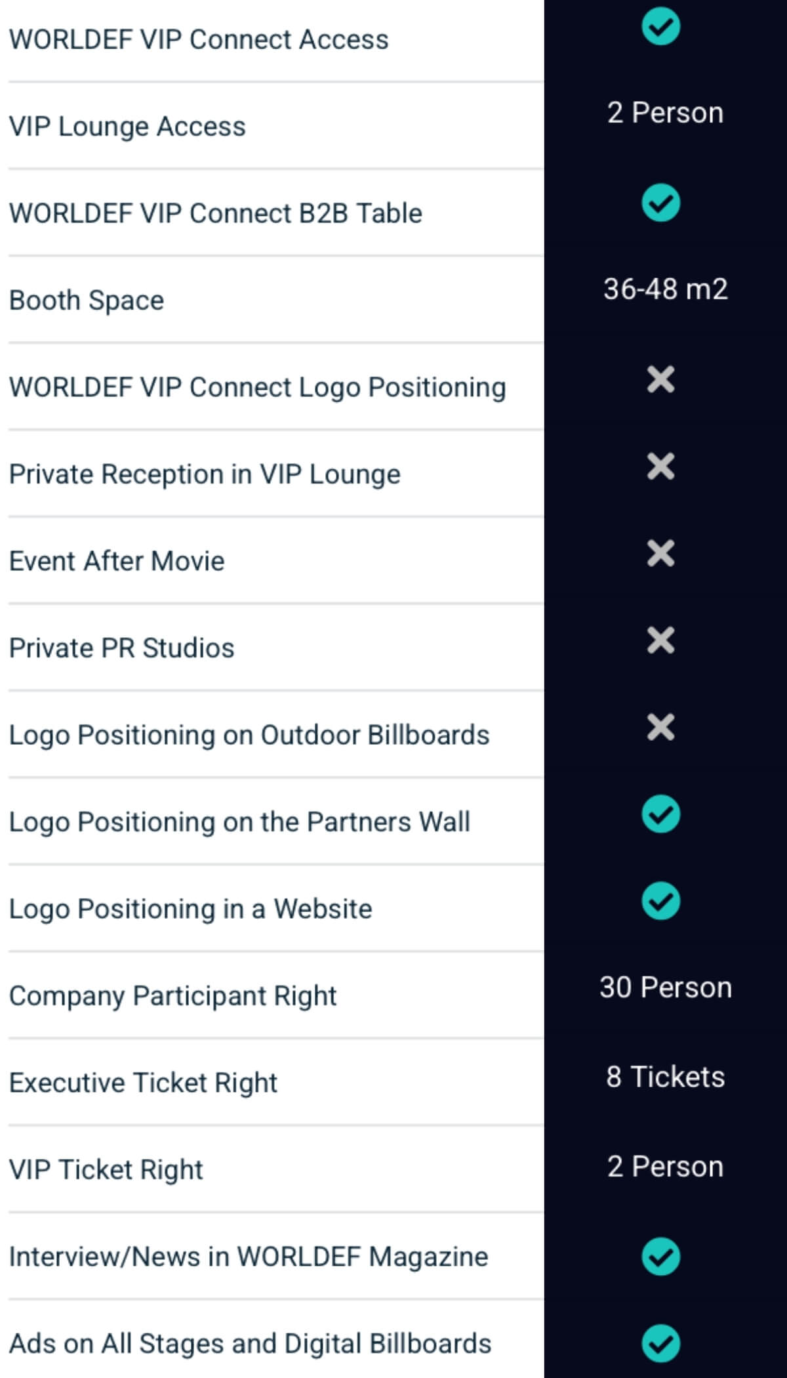Image resolution: width=787 pixels, height=1378 pixels.
Task: Click the checkmark for Logo Positioning in a Website
Action: tap(660, 902)
